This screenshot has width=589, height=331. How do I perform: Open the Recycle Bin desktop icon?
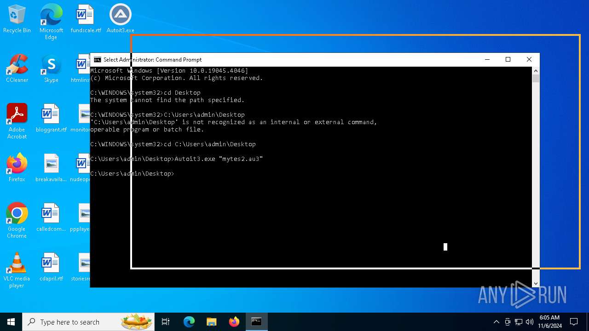(x=17, y=19)
